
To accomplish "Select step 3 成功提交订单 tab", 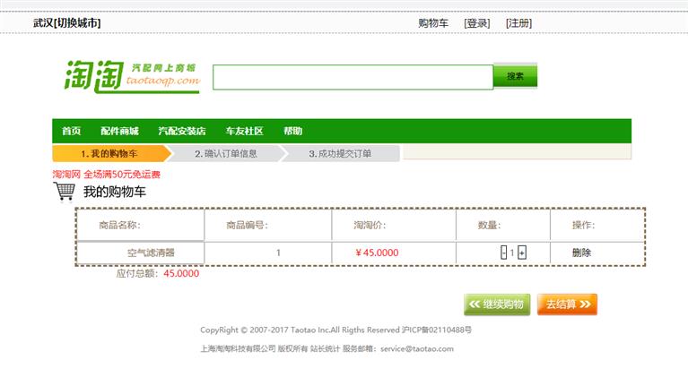I will [340, 154].
